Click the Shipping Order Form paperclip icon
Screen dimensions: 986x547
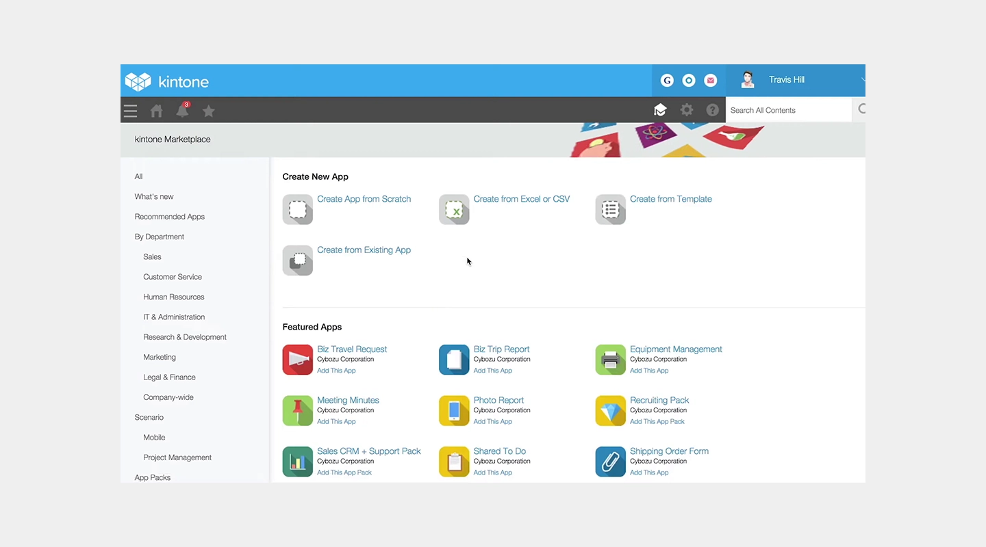(611, 462)
